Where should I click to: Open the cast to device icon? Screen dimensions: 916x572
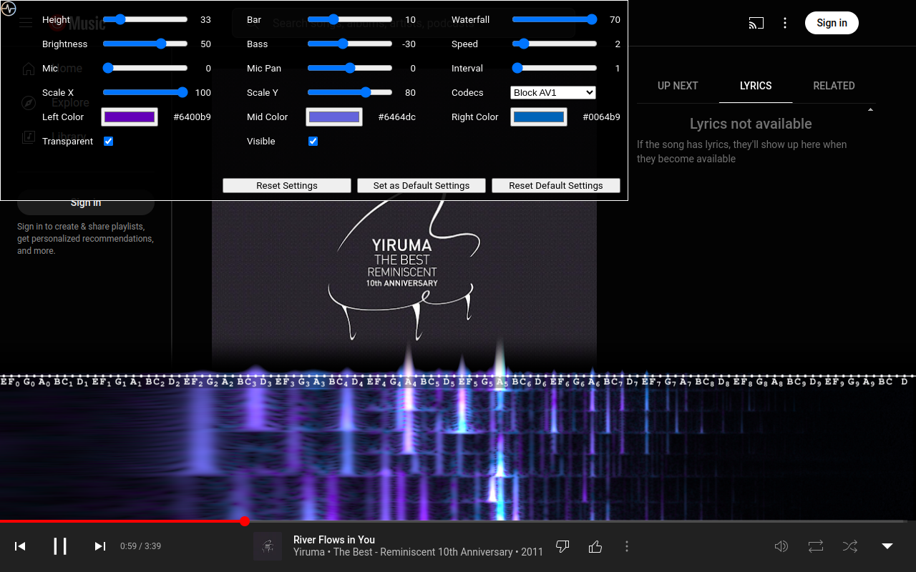756,23
